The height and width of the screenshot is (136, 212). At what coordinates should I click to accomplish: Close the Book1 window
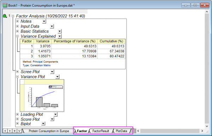tap(205, 5)
